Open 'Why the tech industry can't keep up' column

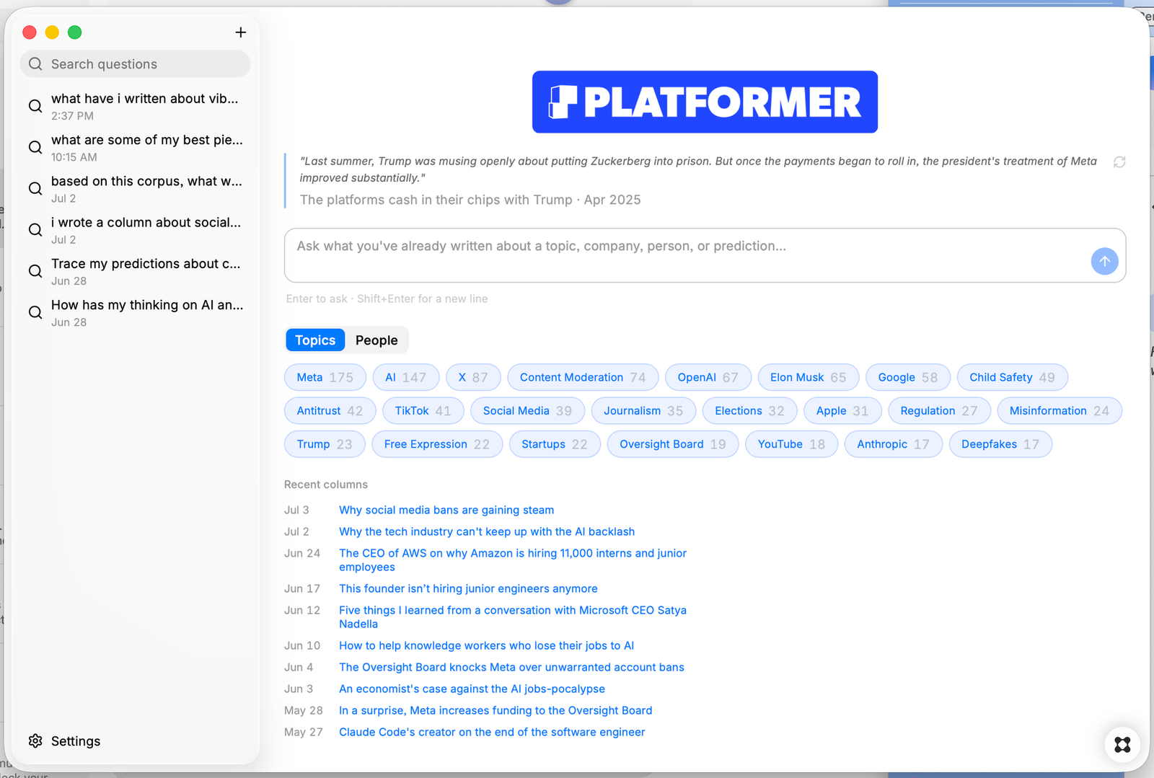coord(487,531)
